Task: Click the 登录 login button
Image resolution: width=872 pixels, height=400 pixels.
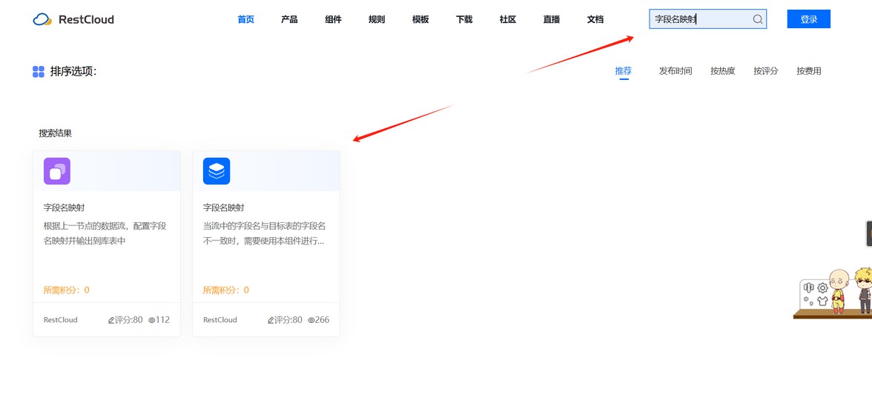Action: point(808,19)
